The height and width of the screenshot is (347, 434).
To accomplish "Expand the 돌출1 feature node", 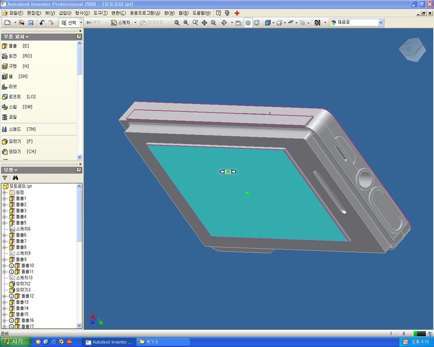I will 5,199.
